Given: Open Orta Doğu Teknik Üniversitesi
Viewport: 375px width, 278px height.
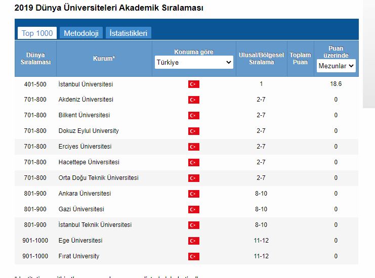Looking at the screenshot, I should point(99,178).
